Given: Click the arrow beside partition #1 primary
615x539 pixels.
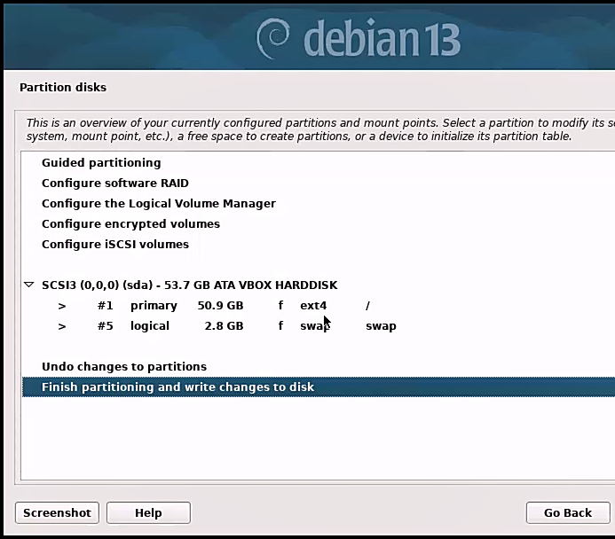Looking at the screenshot, I should pyautogui.click(x=62, y=306).
